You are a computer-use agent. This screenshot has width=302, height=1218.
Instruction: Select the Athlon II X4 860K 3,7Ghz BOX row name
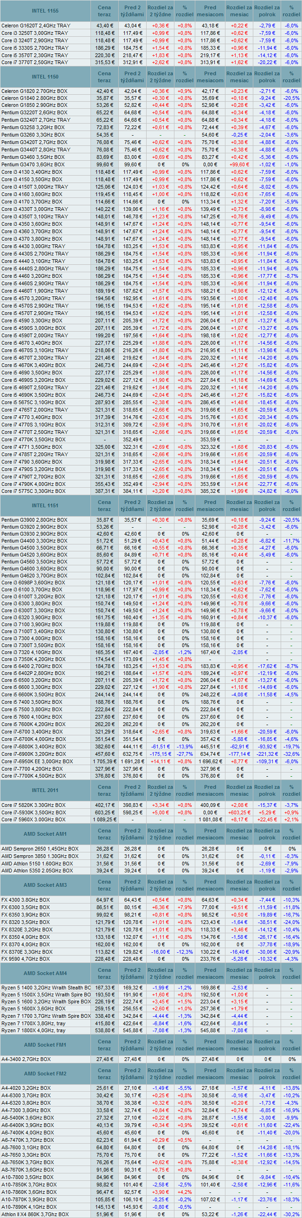point(34,1214)
